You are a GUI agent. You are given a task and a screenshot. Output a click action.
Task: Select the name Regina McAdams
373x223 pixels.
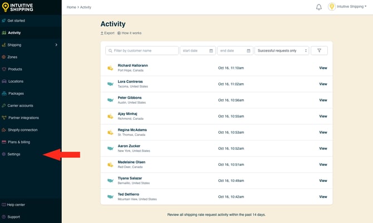pos(132,130)
